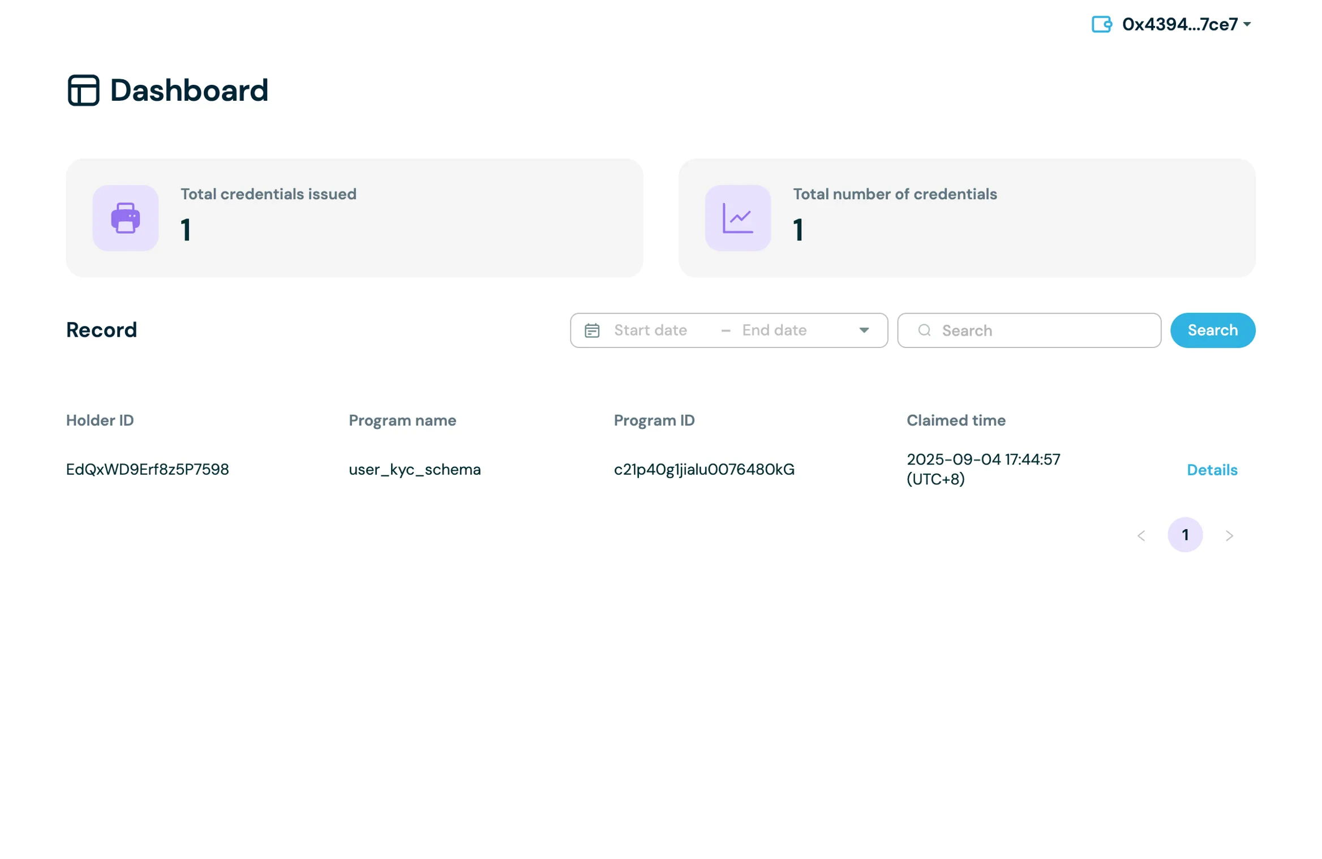This screenshot has width=1322, height=859.
Task: Open the calendar icon in the date picker
Action: (x=592, y=330)
